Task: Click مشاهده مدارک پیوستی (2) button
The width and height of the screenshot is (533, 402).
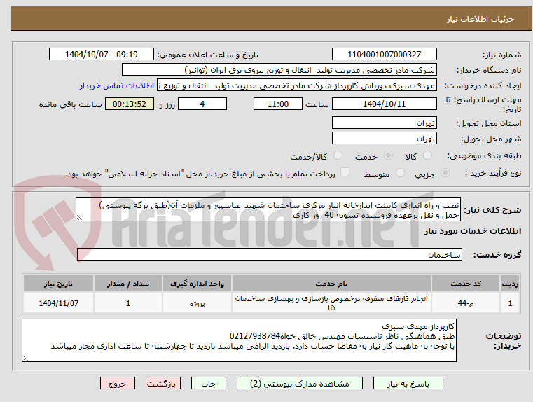Action: click(x=300, y=383)
